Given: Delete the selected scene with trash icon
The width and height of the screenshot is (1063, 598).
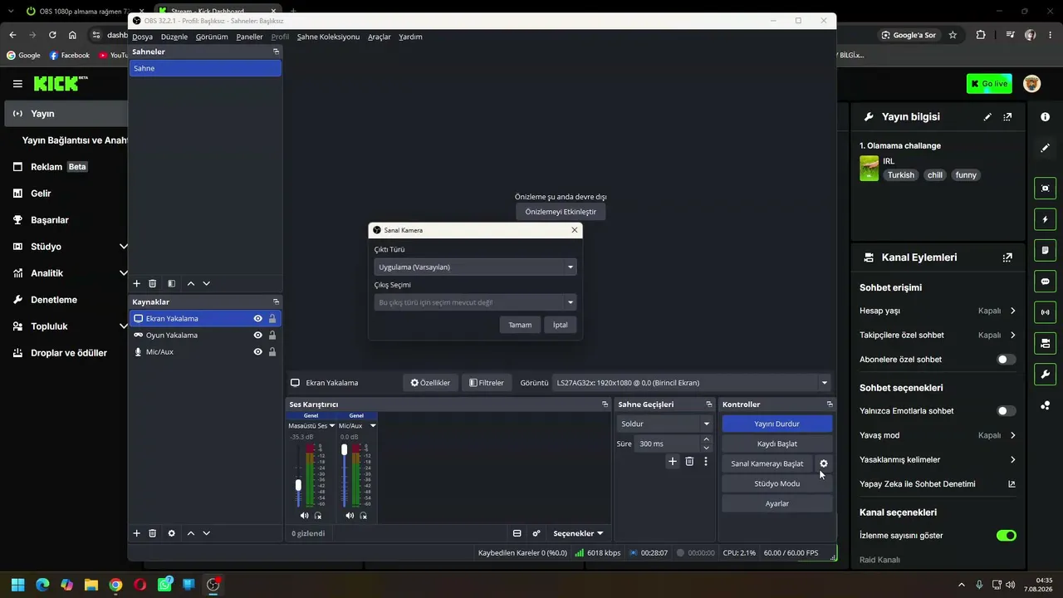Looking at the screenshot, I should (153, 284).
